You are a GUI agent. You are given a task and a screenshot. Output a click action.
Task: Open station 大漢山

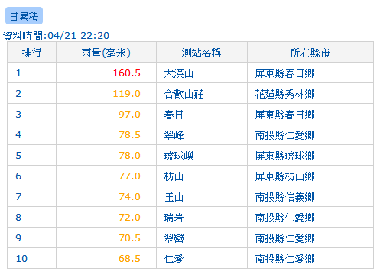pos(179,73)
